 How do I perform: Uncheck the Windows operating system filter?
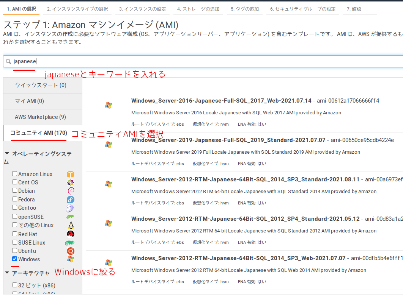click(x=14, y=259)
